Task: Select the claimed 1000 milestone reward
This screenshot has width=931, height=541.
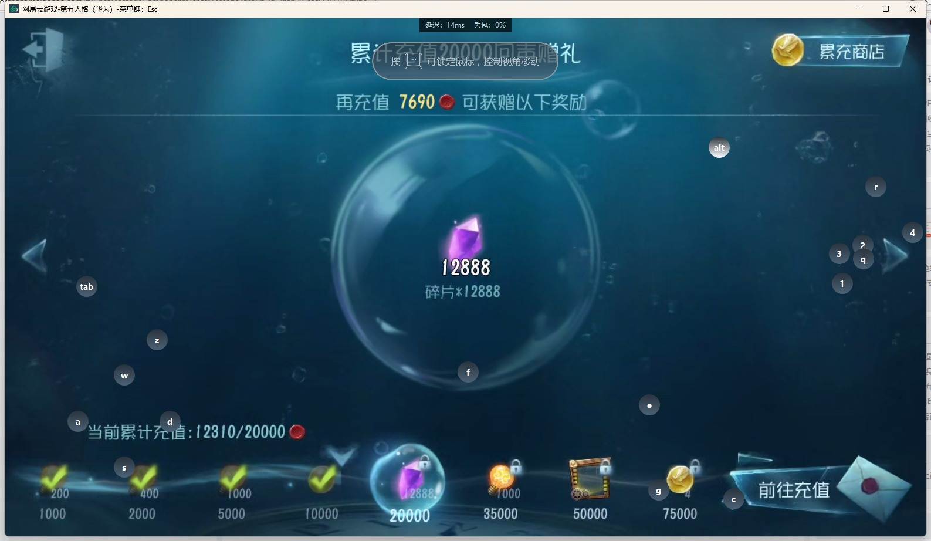Action: click(x=53, y=492)
